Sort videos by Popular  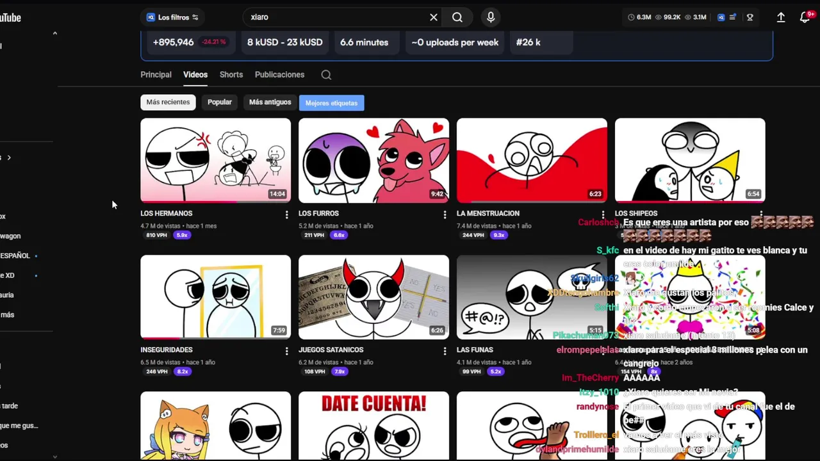(220, 102)
